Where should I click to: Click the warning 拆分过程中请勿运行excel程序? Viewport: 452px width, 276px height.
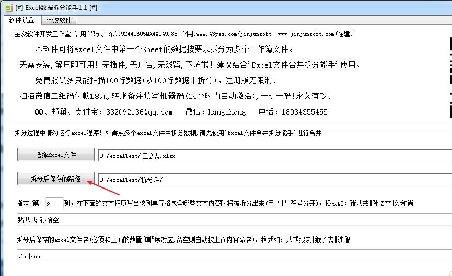[58, 133]
